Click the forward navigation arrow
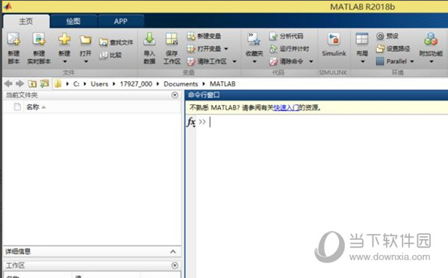448x278 pixels. click(x=19, y=83)
